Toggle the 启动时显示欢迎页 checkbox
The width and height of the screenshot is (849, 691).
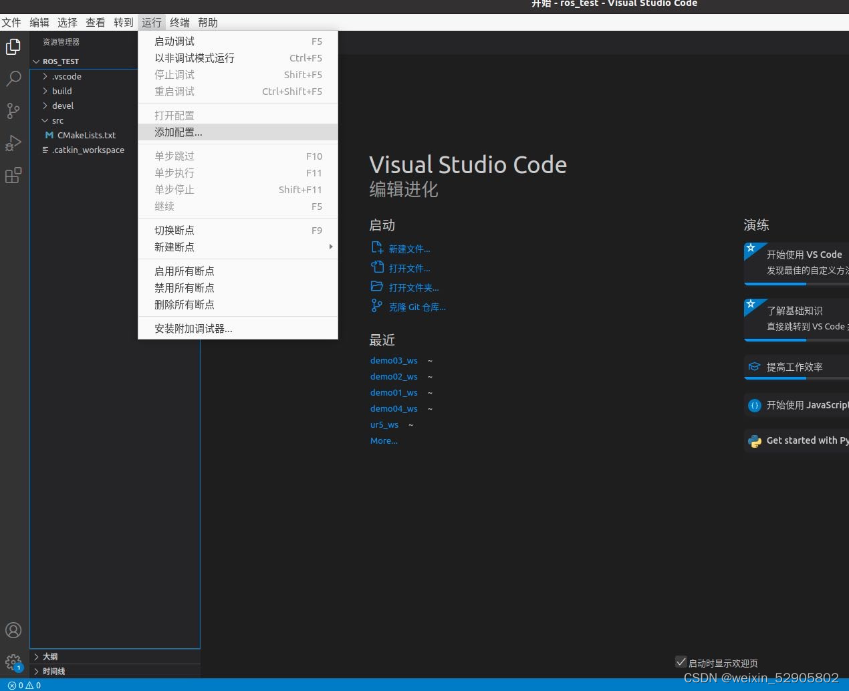point(681,662)
